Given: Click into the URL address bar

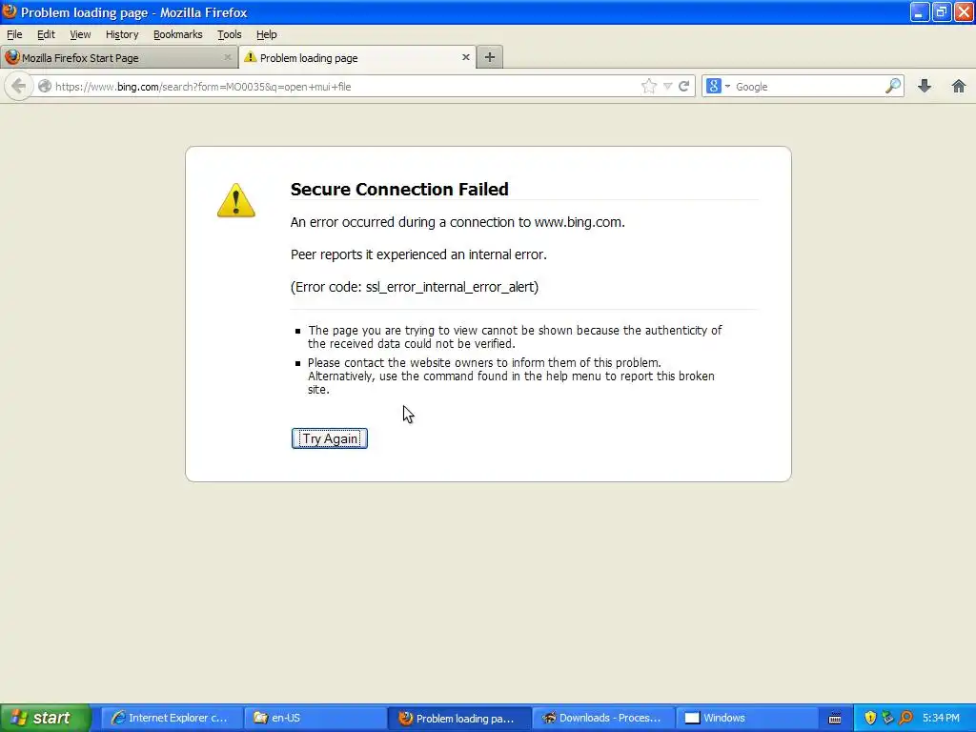Looking at the screenshot, I should coord(345,87).
